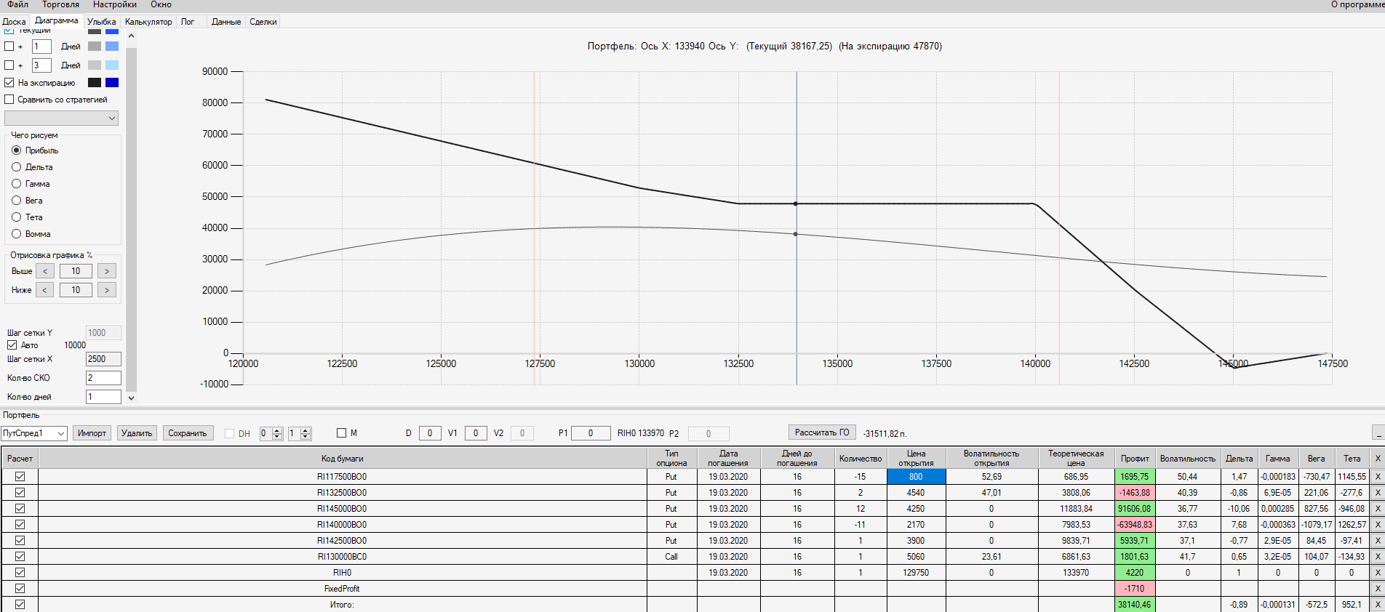Uncheck Расчет for row RI117500BO0
The height and width of the screenshot is (612, 1385).
coord(20,477)
